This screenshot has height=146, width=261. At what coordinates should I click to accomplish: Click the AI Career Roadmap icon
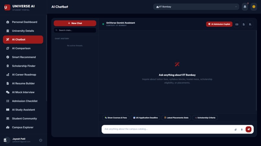[x=8, y=74]
